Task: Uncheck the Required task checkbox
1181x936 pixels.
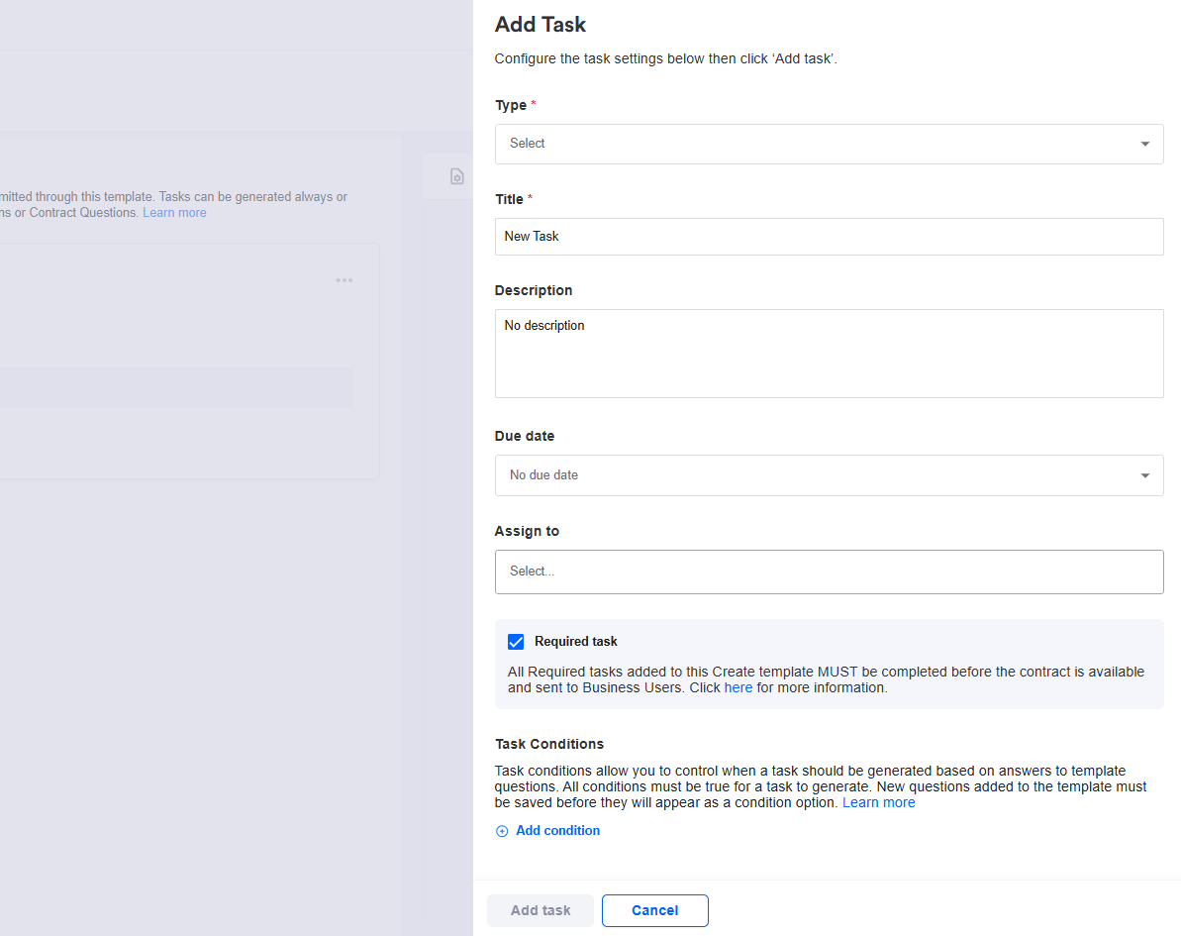Action: (x=516, y=642)
